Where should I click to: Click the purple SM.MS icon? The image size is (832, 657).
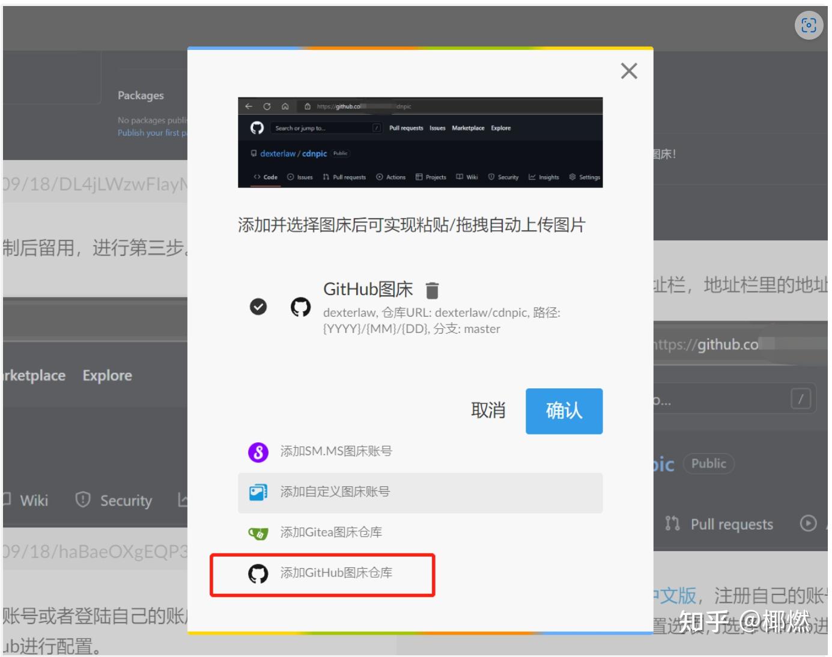click(x=258, y=451)
